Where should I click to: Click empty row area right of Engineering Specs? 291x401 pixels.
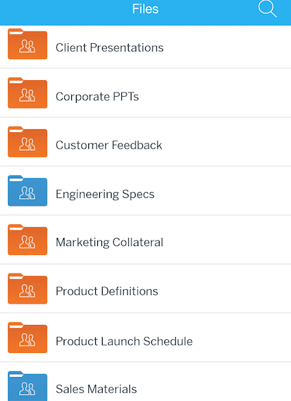[223, 191]
